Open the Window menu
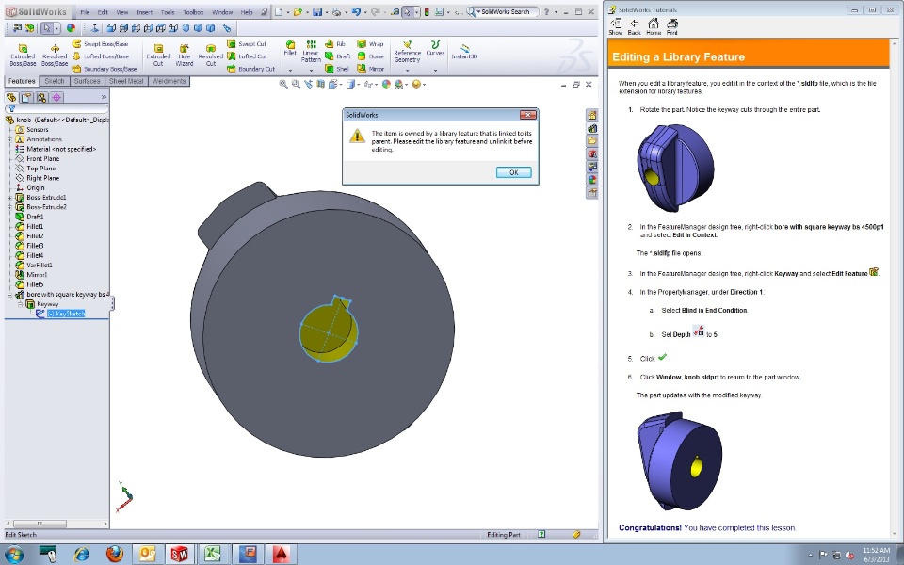This screenshot has width=904, height=565. click(222, 12)
